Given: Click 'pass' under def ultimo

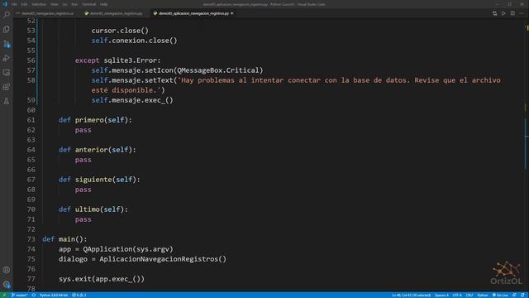Looking at the screenshot, I should click(83, 219).
